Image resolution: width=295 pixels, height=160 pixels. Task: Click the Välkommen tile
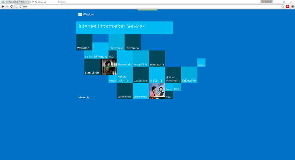pyautogui.click(x=141, y=75)
